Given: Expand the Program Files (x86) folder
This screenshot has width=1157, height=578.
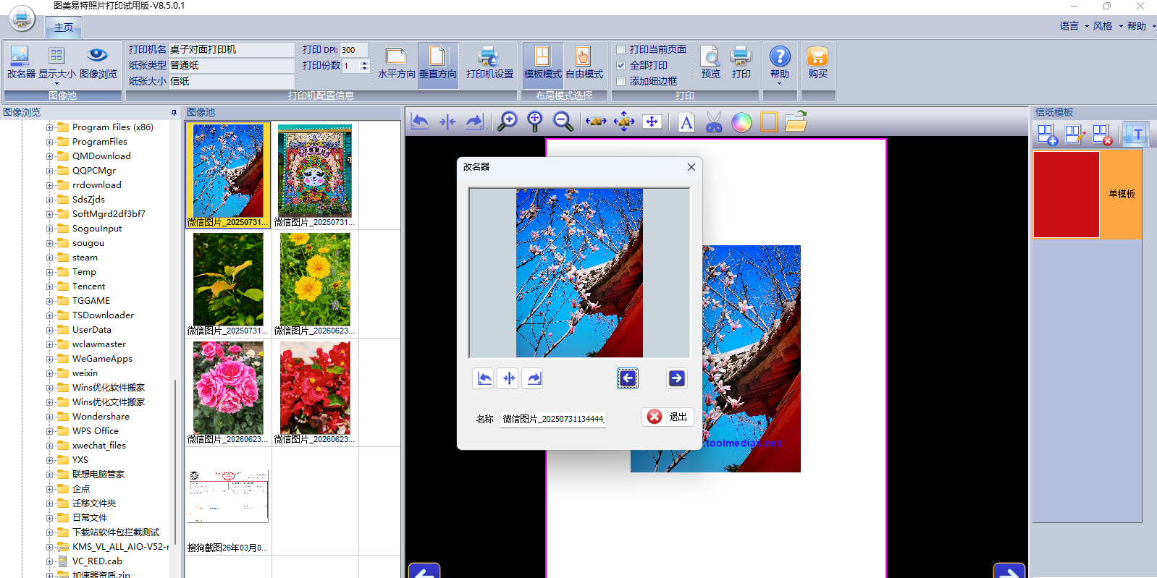Looking at the screenshot, I should click(x=49, y=127).
